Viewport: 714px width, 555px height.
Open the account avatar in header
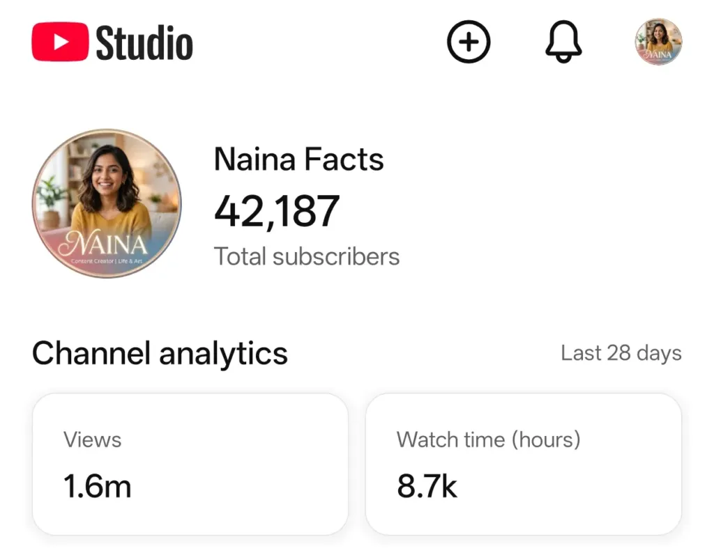tap(658, 42)
